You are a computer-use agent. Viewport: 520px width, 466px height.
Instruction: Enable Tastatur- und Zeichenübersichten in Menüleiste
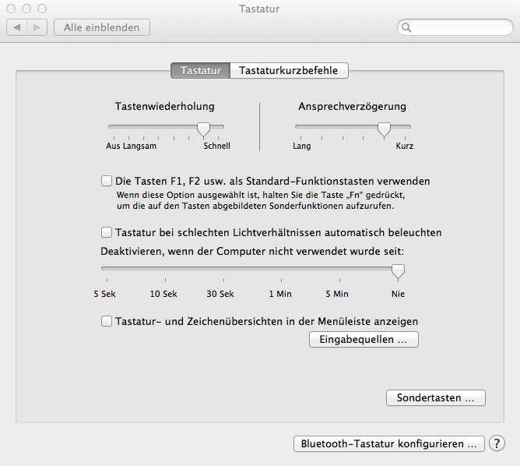tap(107, 321)
